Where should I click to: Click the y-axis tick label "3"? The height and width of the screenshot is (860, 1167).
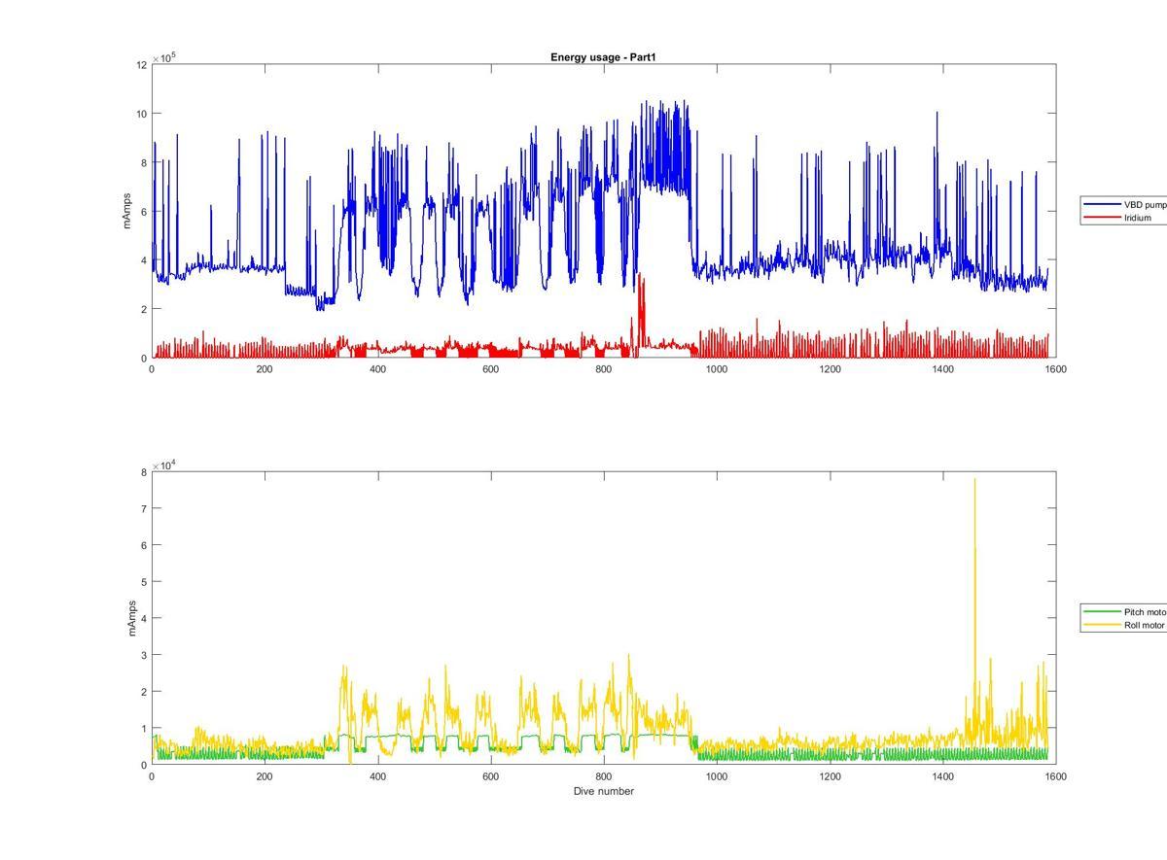pyautogui.click(x=144, y=655)
